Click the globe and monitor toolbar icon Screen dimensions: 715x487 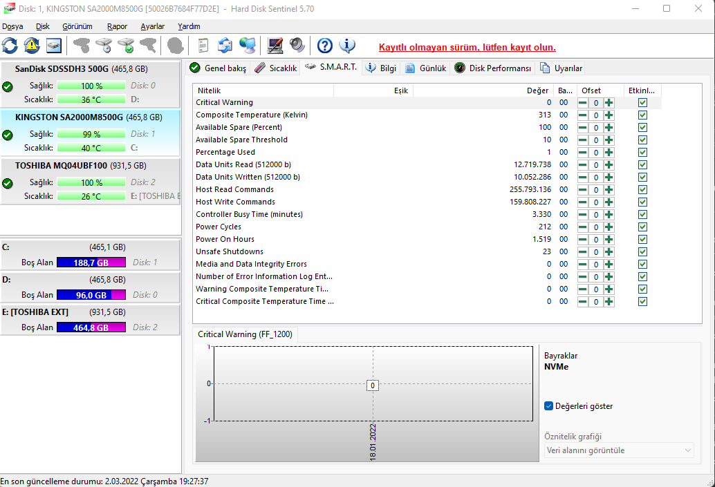(x=247, y=46)
